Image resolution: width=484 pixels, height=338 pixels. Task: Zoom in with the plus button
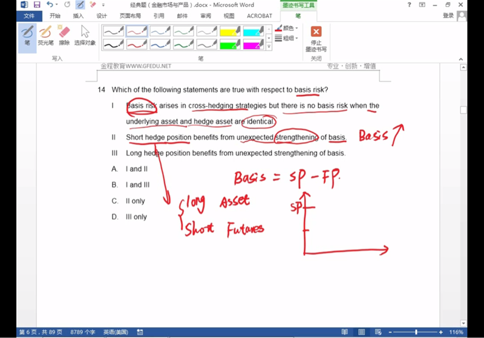[x=441, y=332]
